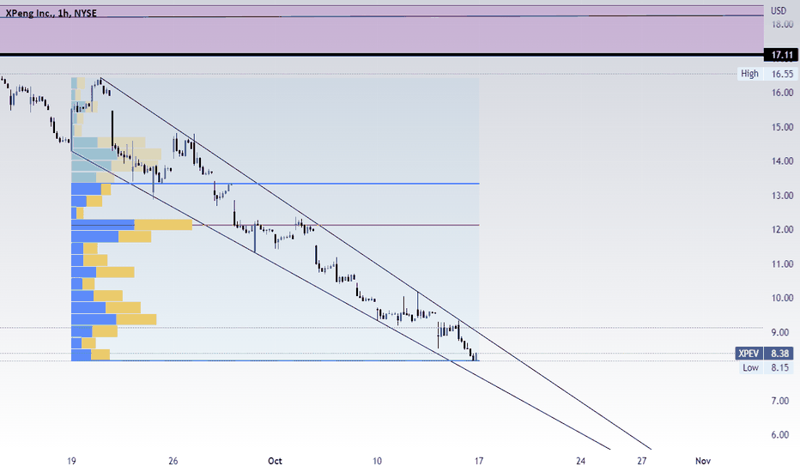
Task: Click the High label tag
Action: click(749, 74)
